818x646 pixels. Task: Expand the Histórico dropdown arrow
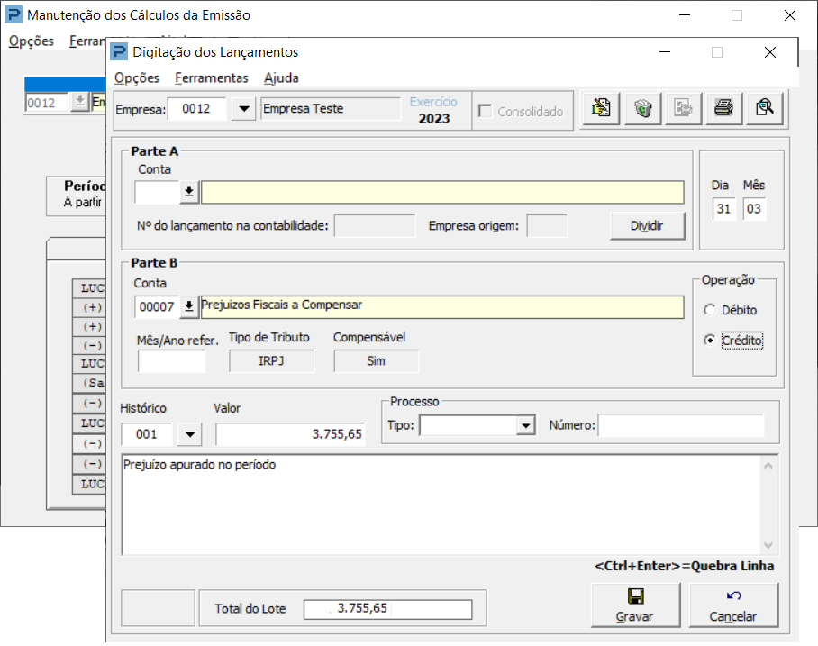(x=190, y=434)
